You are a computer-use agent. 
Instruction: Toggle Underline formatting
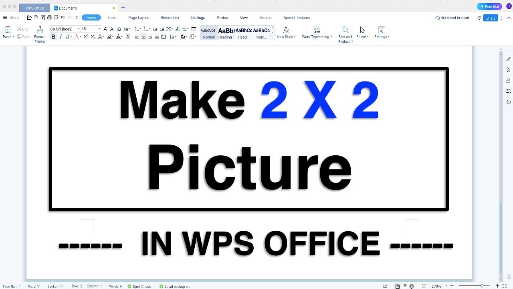coord(67,37)
